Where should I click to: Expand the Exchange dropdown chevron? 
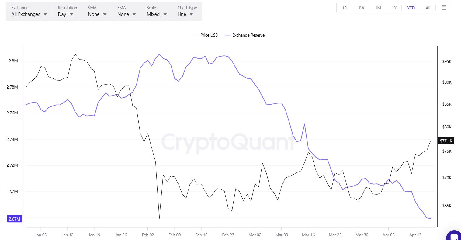coord(45,14)
